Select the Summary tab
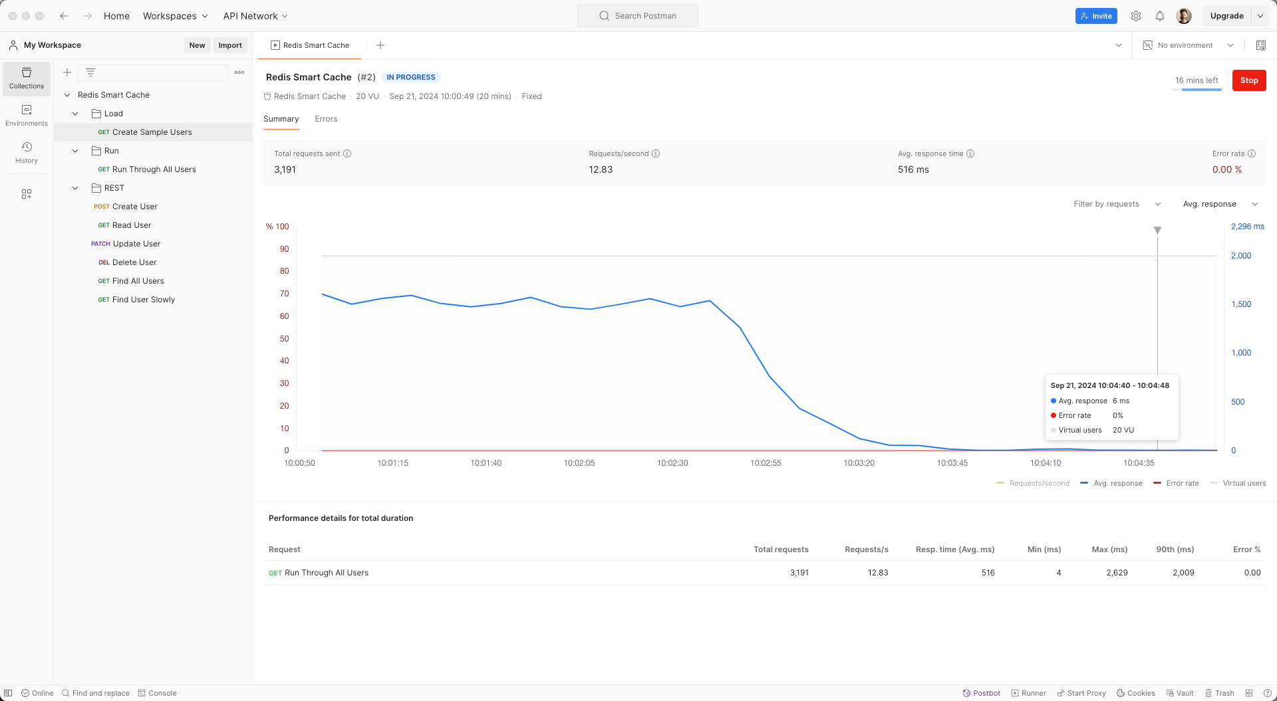 pyautogui.click(x=281, y=119)
